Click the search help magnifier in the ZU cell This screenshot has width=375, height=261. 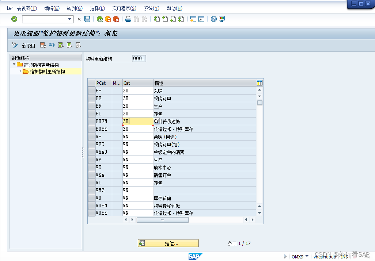[156, 121]
